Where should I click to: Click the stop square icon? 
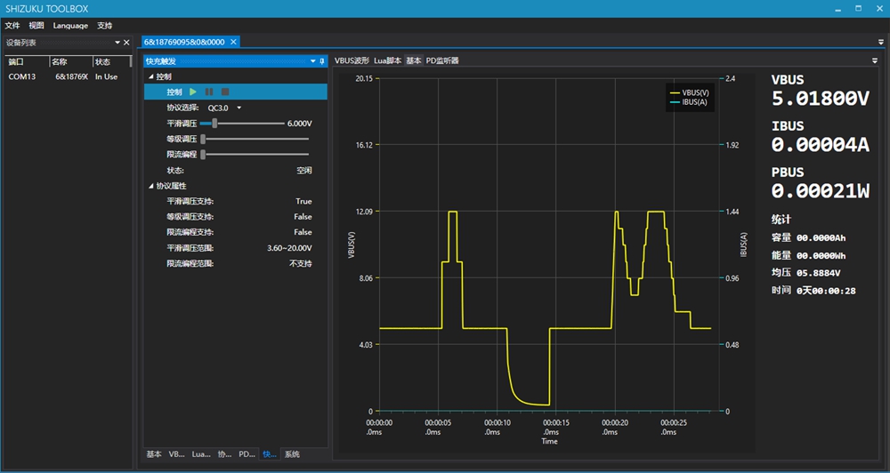225,92
